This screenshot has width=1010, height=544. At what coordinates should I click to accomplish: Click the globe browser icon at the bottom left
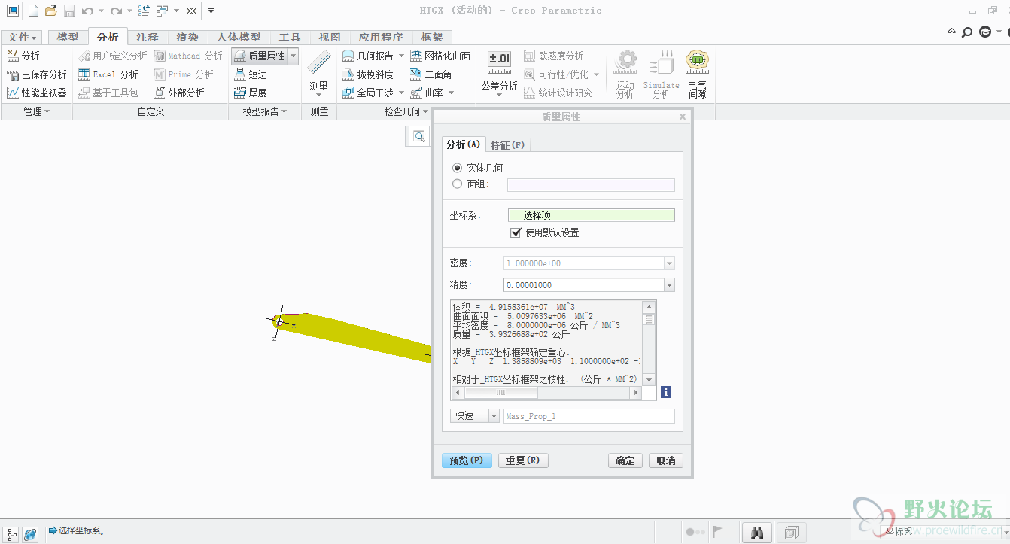[x=31, y=533]
